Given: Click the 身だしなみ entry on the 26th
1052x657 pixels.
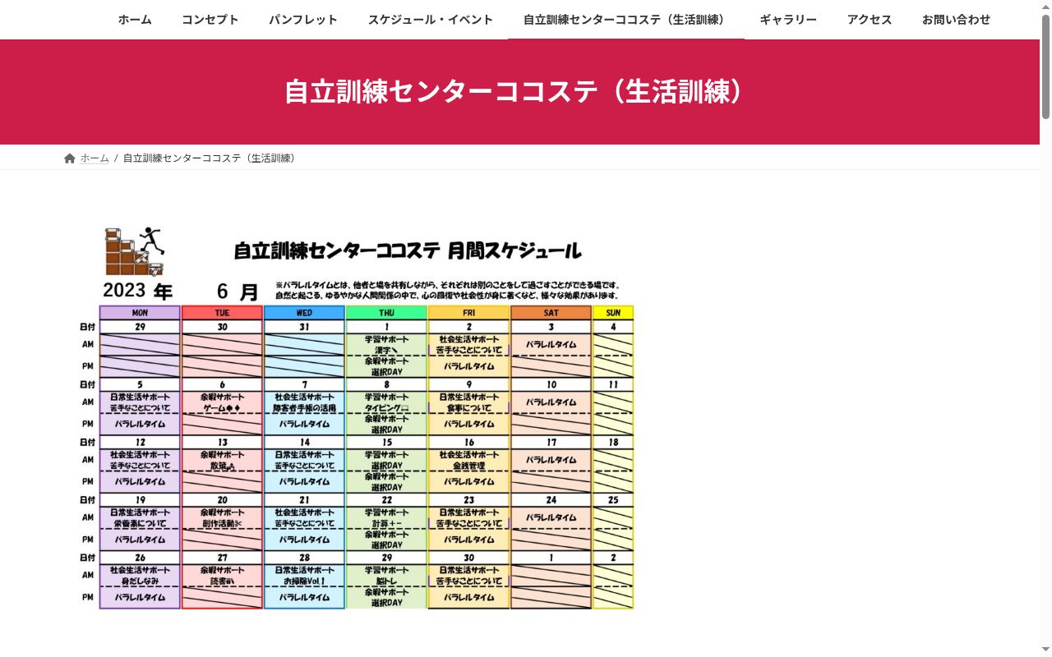Looking at the screenshot, I should [140, 581].
